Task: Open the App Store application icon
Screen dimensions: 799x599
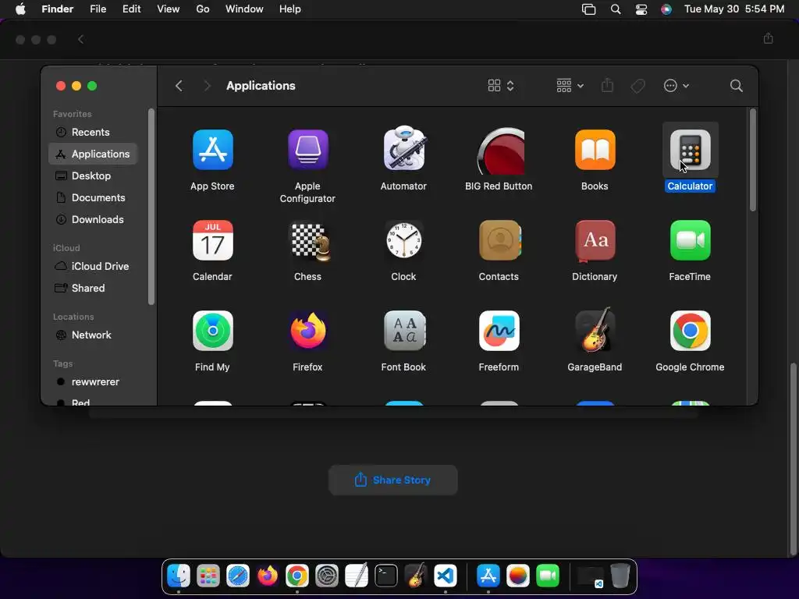Action: click(212, 150)
